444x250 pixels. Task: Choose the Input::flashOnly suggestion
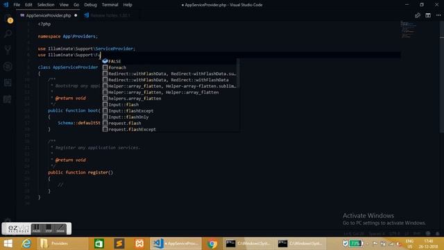[x=170, y=117]
